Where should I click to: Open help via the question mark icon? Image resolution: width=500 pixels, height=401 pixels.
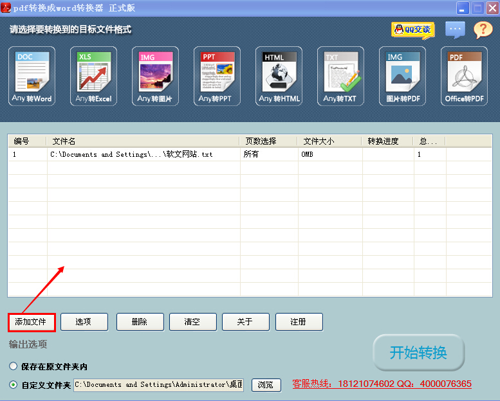483,30
